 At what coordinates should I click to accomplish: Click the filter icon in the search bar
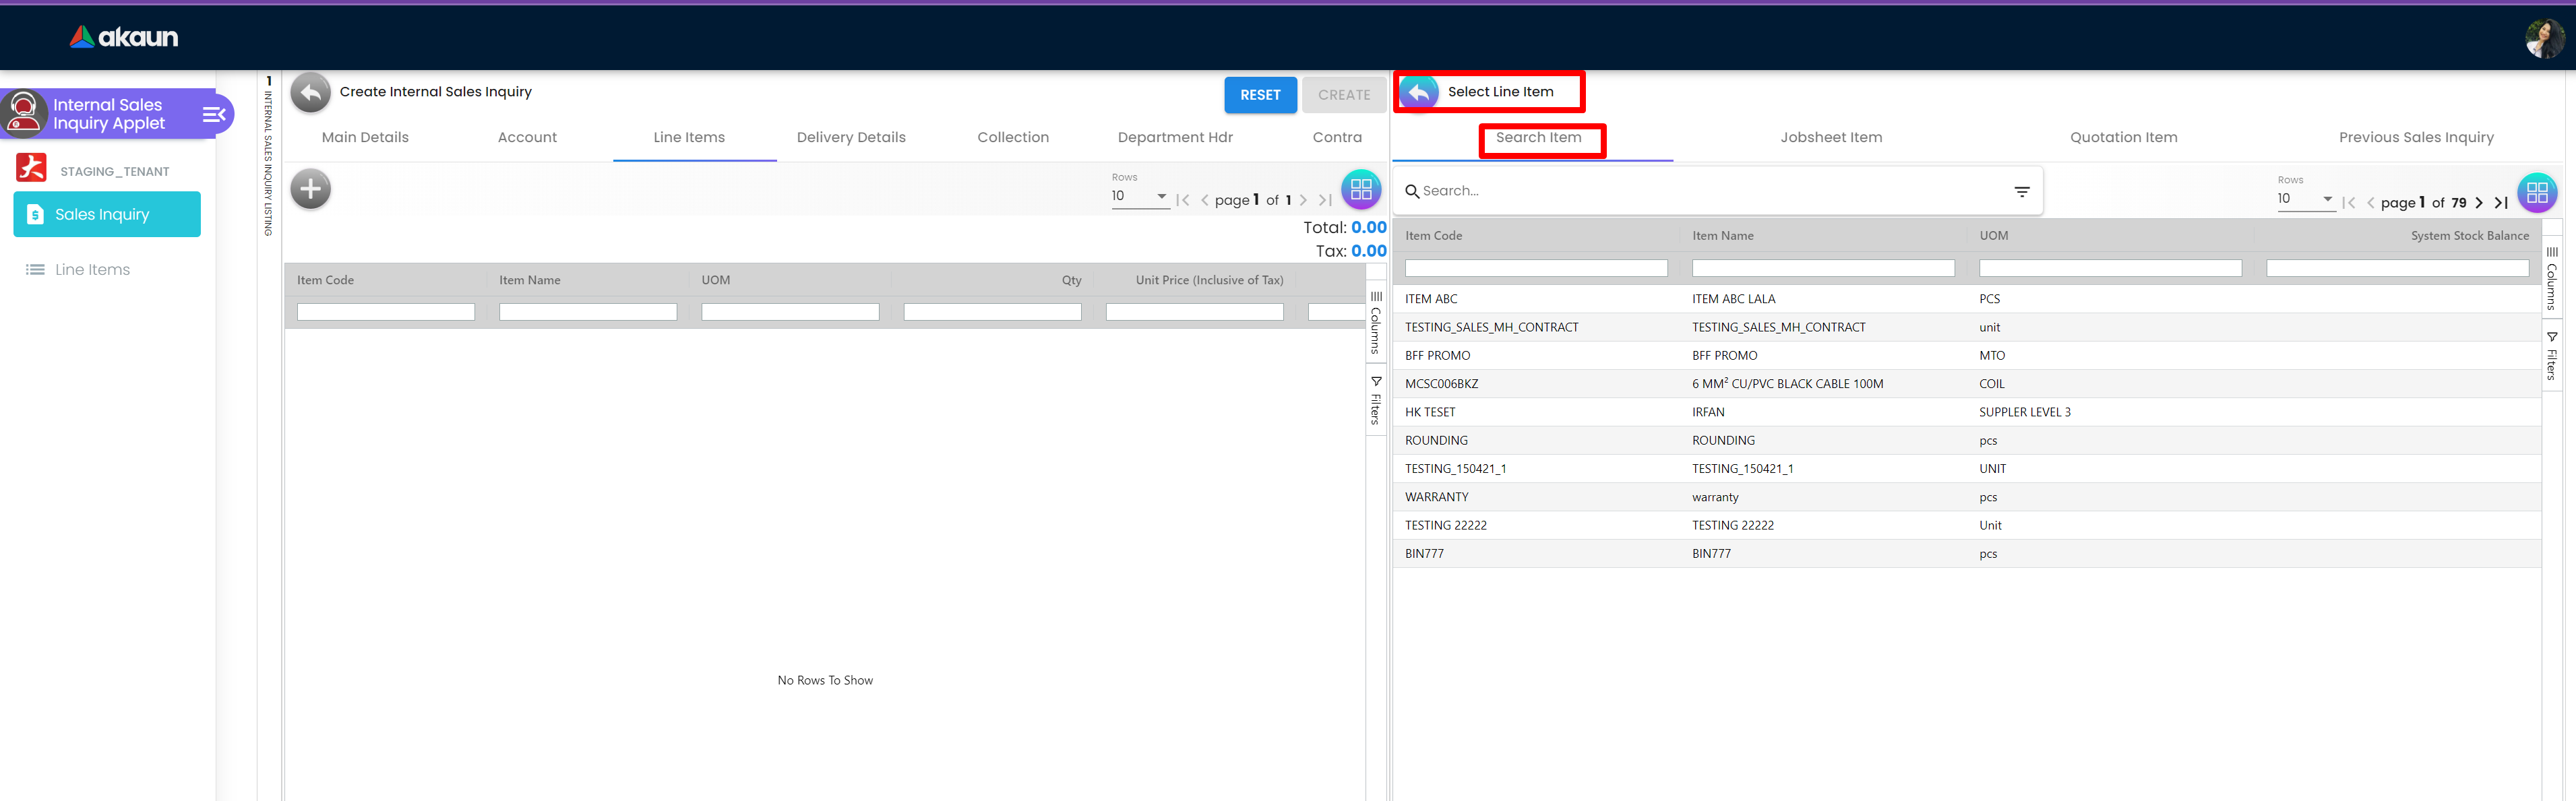pos(2021,192)
